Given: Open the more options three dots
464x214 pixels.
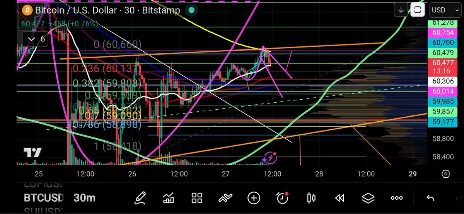Looking at the screenshot, I should 397,198.
